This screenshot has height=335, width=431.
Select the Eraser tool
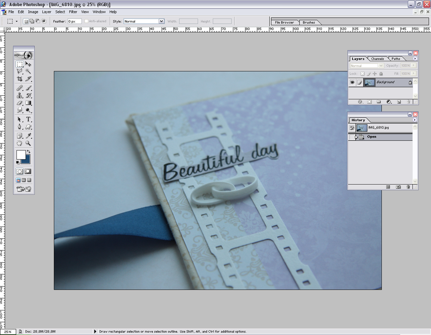[19, 103]
